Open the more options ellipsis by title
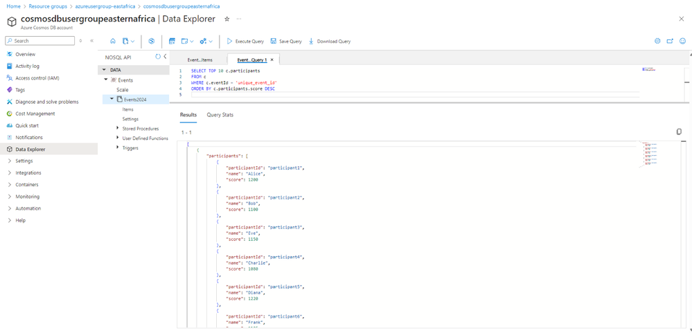This screenshot has width=692, height=333. (x=239, y=19)
